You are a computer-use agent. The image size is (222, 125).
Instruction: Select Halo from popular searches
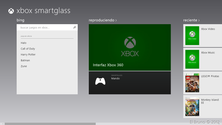[x=24, y=43]
